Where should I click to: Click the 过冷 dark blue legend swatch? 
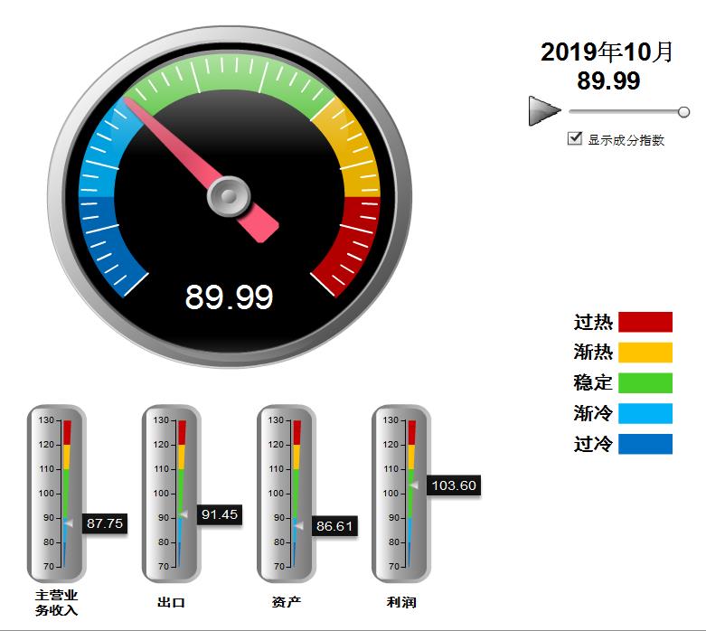pos(645,444)
